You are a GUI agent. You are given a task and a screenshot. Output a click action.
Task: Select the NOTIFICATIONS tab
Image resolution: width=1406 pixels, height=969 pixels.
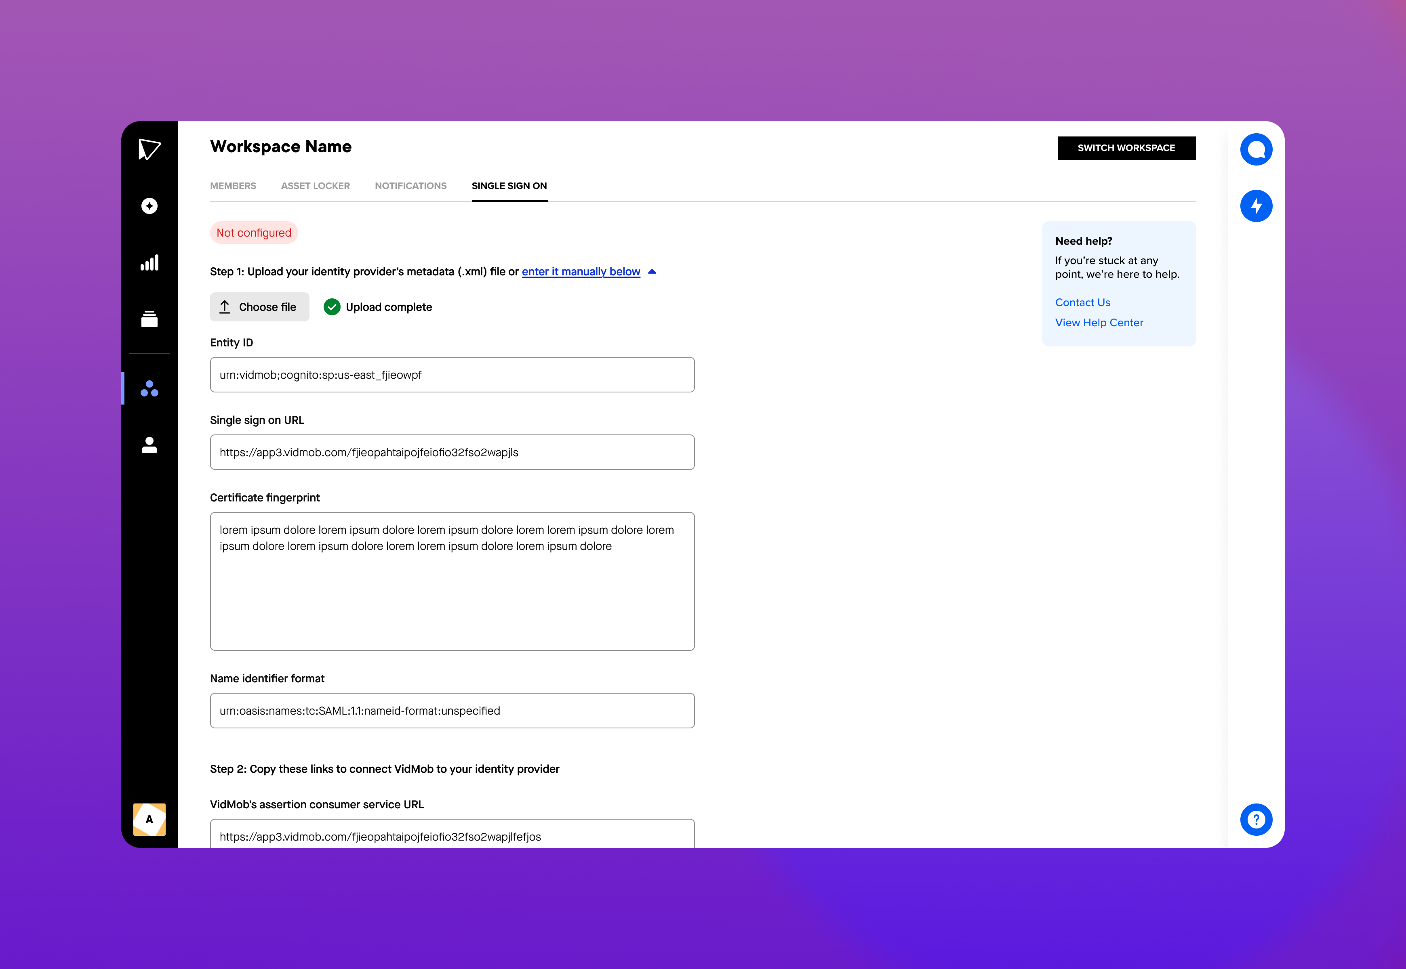tap(410, 186)
